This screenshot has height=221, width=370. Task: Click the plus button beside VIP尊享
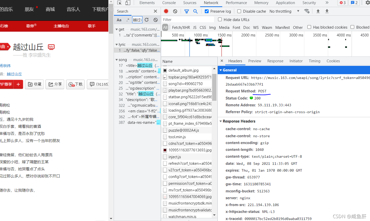[18, 84]
